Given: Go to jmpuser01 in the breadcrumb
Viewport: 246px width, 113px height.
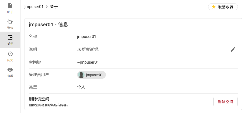Looking at the screenshot, I should coord(34,7).
